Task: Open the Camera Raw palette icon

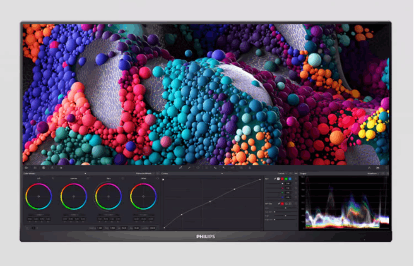Action: pyautogui.click(x=26, y=168)
